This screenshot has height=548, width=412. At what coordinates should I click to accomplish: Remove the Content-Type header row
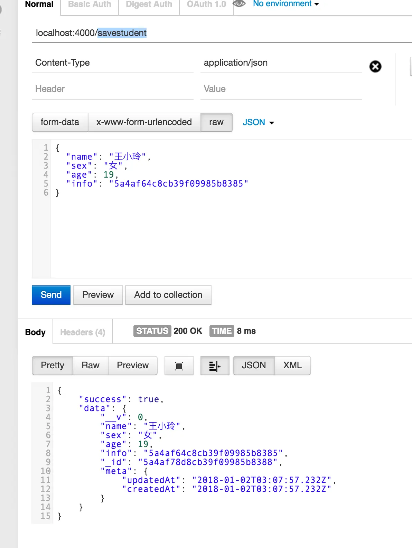[x=375, y=66]
